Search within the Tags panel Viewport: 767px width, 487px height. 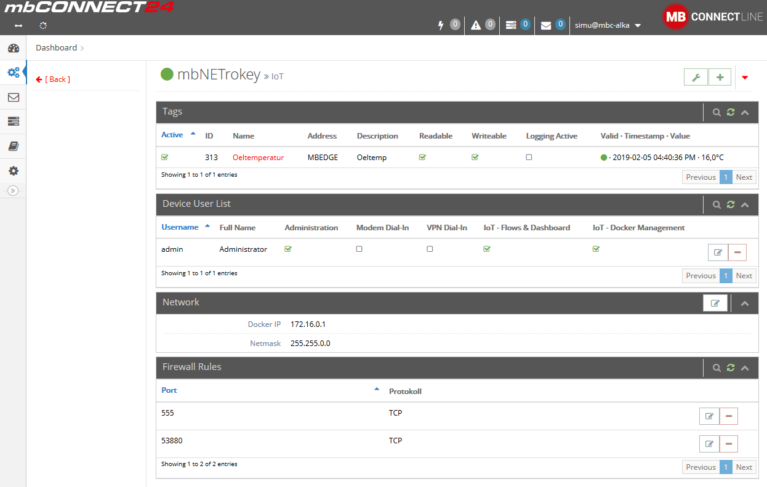point(717,113)
